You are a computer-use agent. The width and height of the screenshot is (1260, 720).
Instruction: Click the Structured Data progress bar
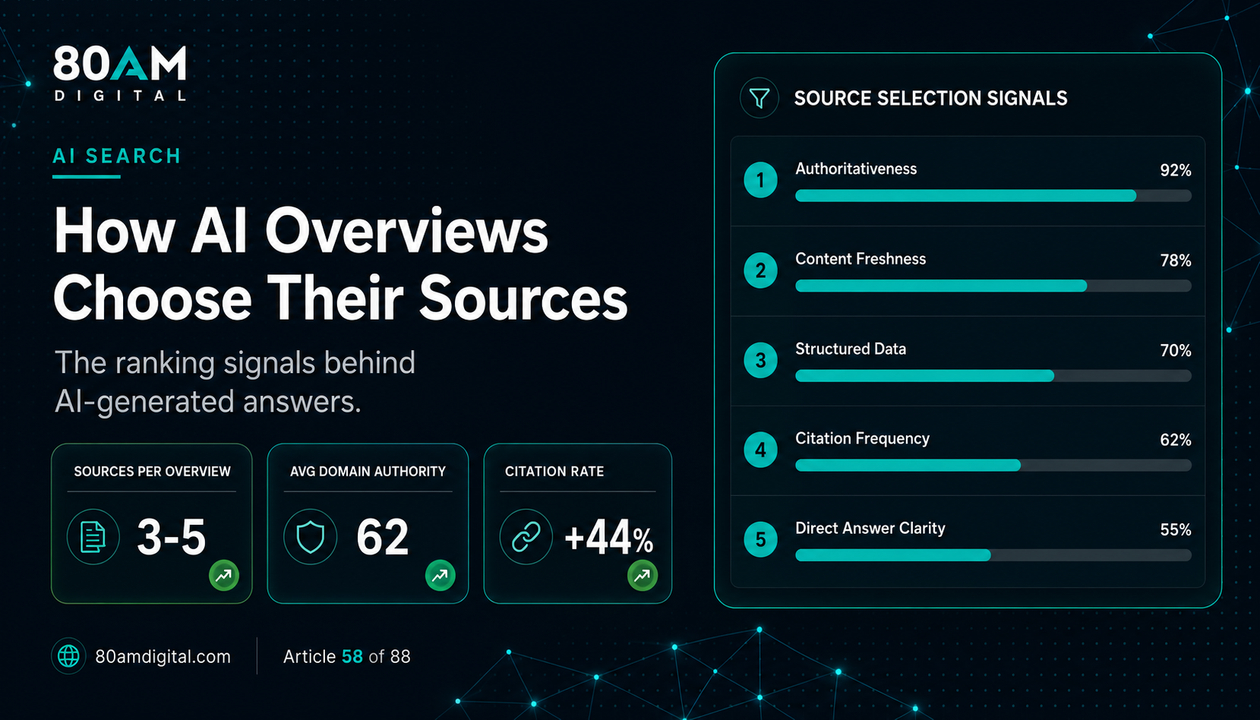[993, 376]
